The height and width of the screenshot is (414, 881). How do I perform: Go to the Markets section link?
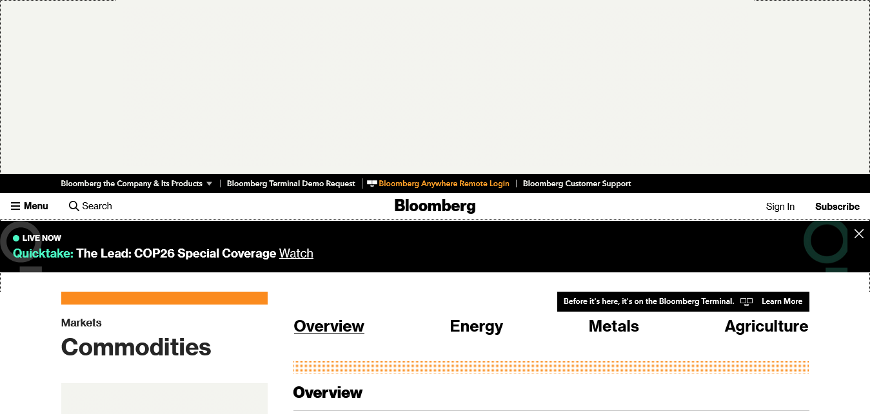click(x=81, y=323)
